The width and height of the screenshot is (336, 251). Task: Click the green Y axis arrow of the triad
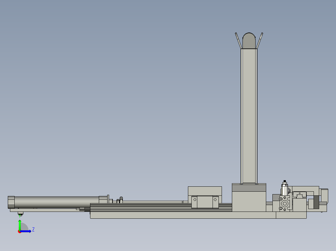[x=20, y=225]
